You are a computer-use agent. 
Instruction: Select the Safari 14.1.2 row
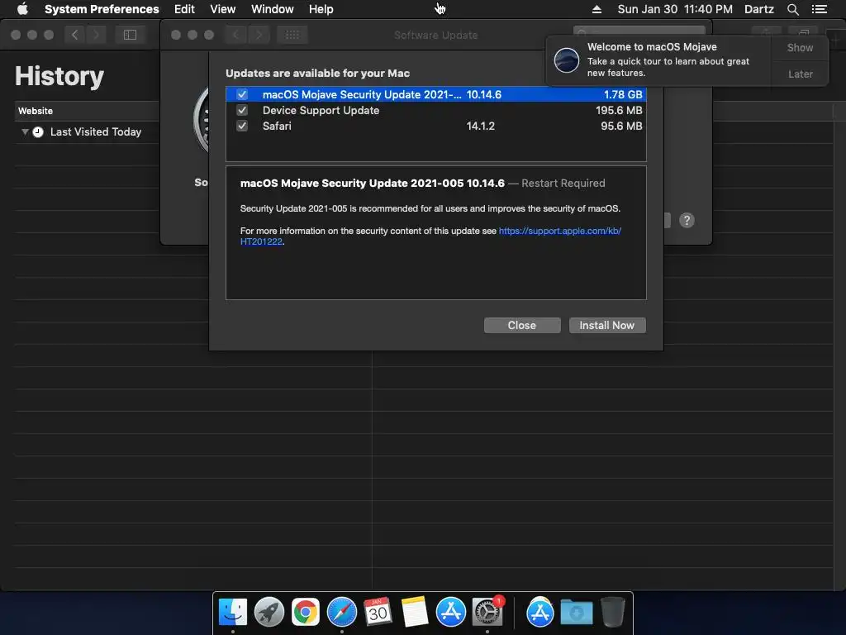[x=436, y=126]
